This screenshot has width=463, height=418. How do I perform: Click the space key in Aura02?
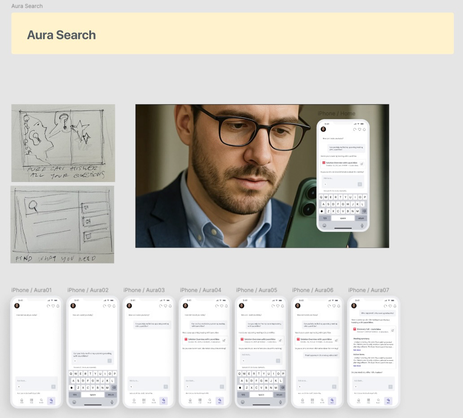tap(93, 395)
